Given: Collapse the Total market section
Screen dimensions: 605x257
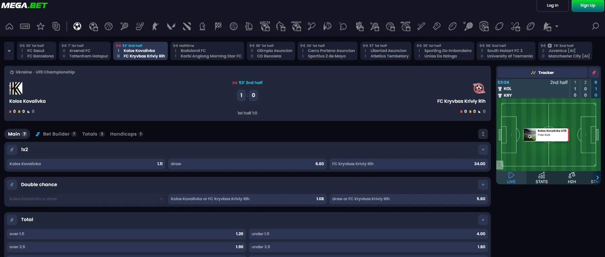Looking at the screenshot, I should tap(483, 220).
